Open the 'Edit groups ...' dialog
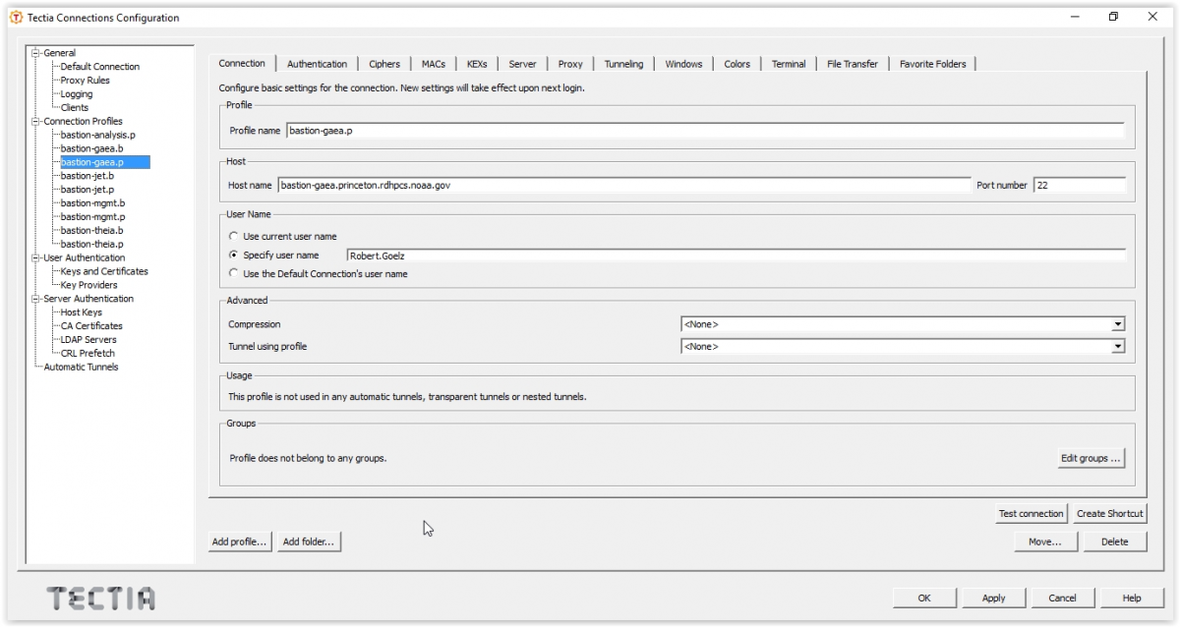 pos(1090,458)
